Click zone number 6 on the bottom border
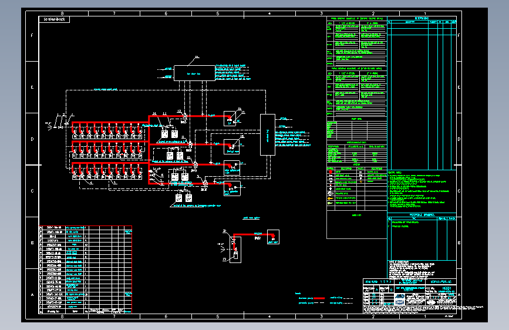This screenshot has height=330, width=509. [x=166, y=316]
